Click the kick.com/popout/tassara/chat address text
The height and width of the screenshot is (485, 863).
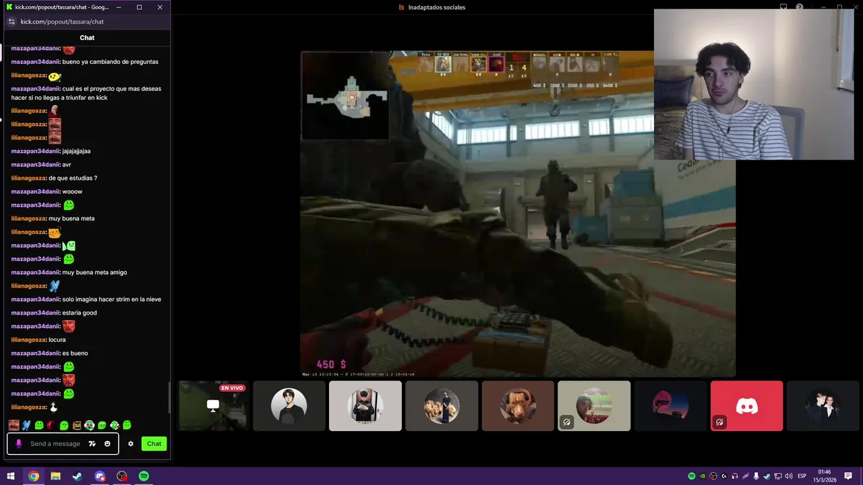tap(62, 22)
